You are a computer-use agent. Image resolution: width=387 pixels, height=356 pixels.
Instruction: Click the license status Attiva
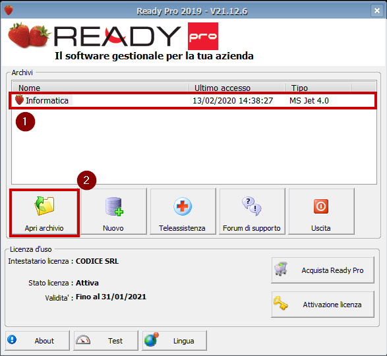tap(87, 283)
